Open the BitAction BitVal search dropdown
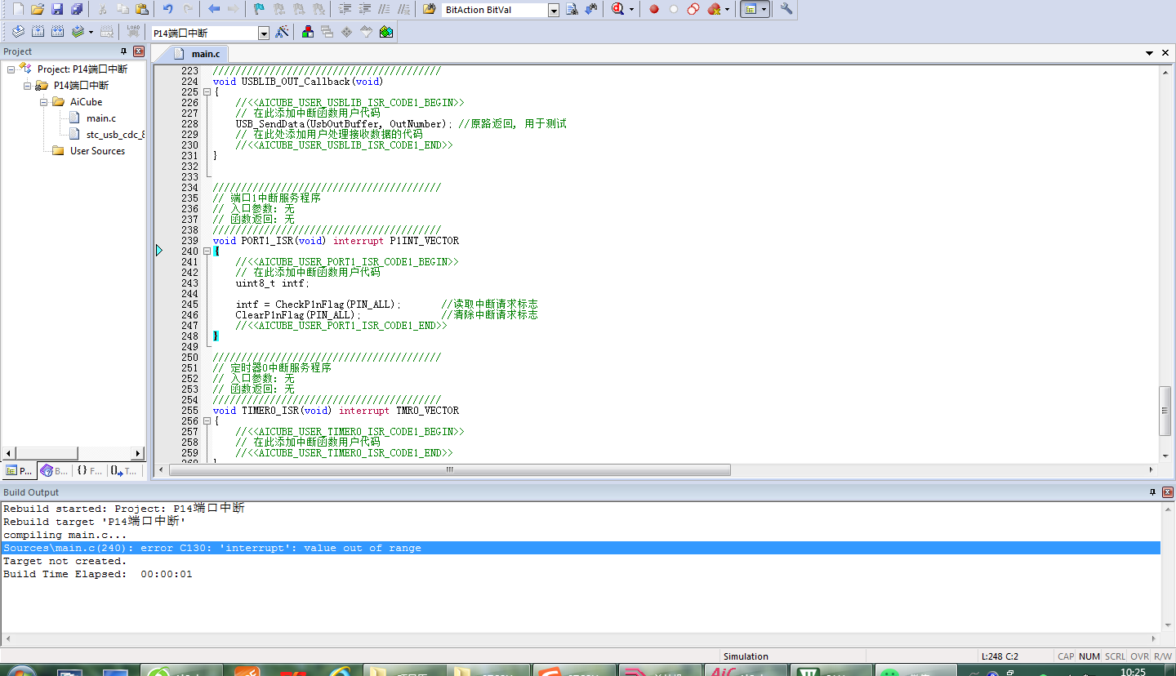 pyautogui.click(x=553, y=11)
